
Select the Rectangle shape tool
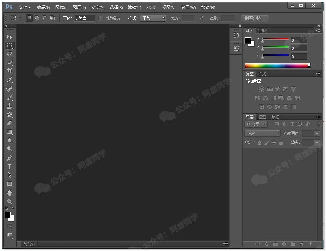[x=10, y=184]
